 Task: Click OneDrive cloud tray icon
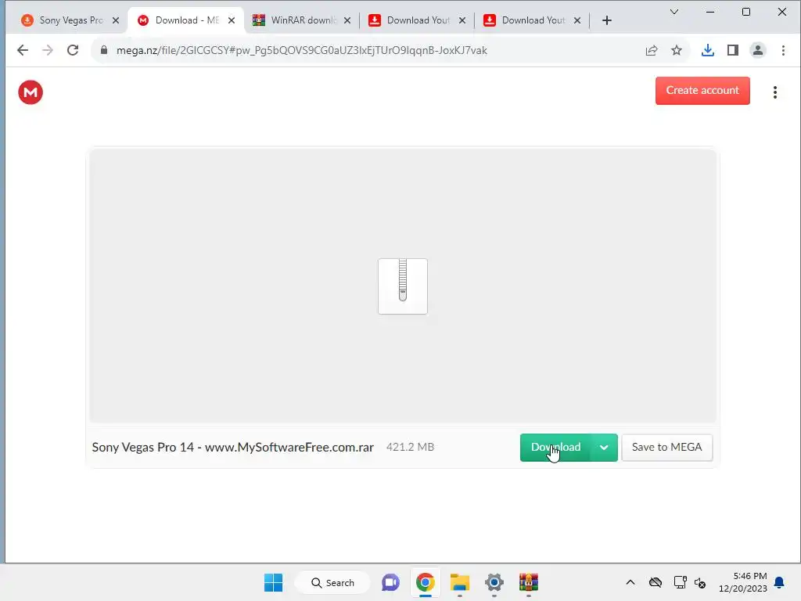656,582
